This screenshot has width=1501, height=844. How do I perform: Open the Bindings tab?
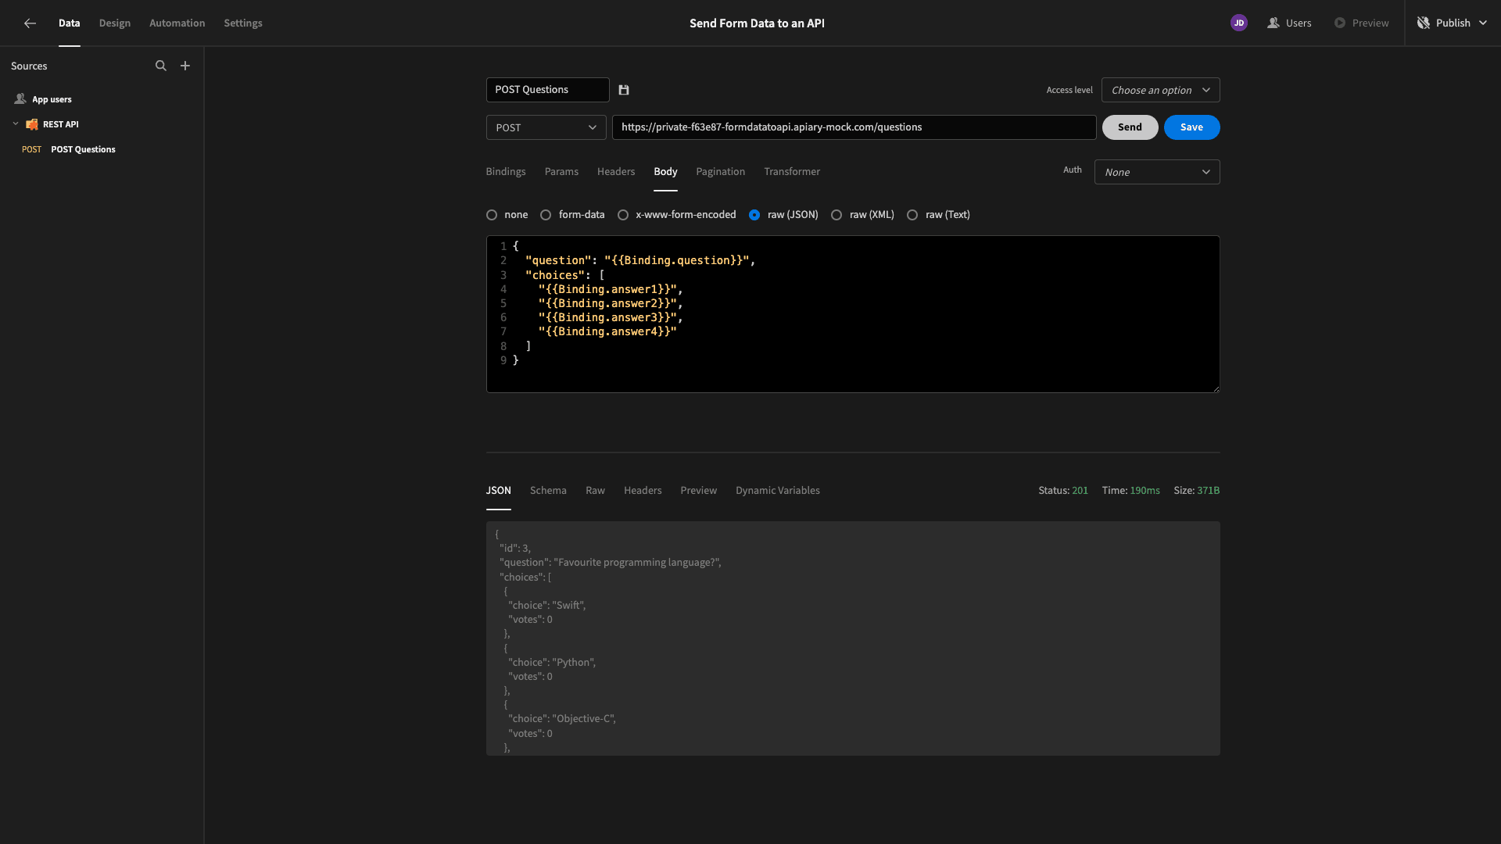506,172
